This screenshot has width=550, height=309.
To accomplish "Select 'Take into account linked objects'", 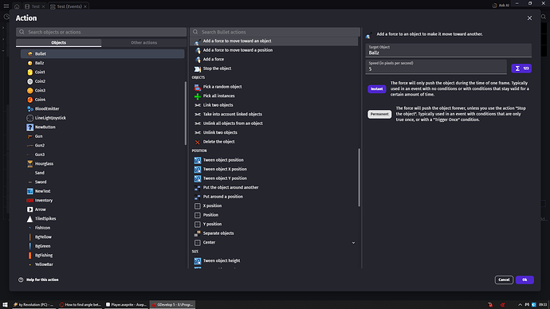I will 273,114.
